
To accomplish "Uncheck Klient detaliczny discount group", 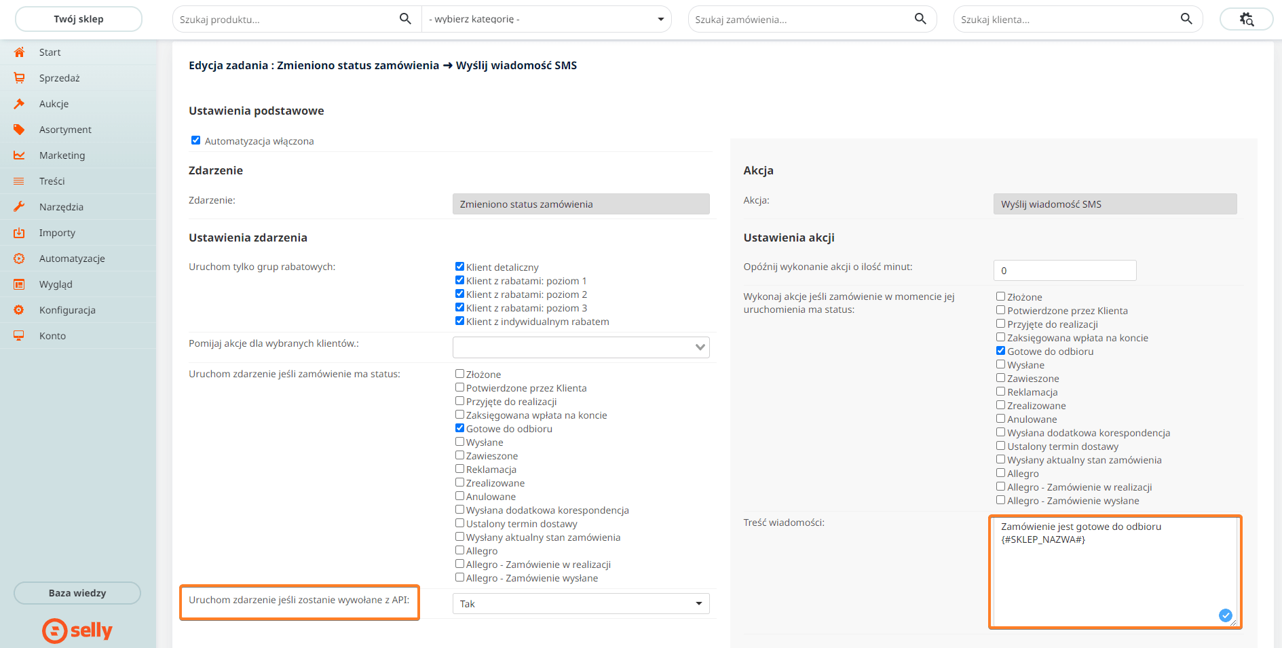I will [459, 267].
